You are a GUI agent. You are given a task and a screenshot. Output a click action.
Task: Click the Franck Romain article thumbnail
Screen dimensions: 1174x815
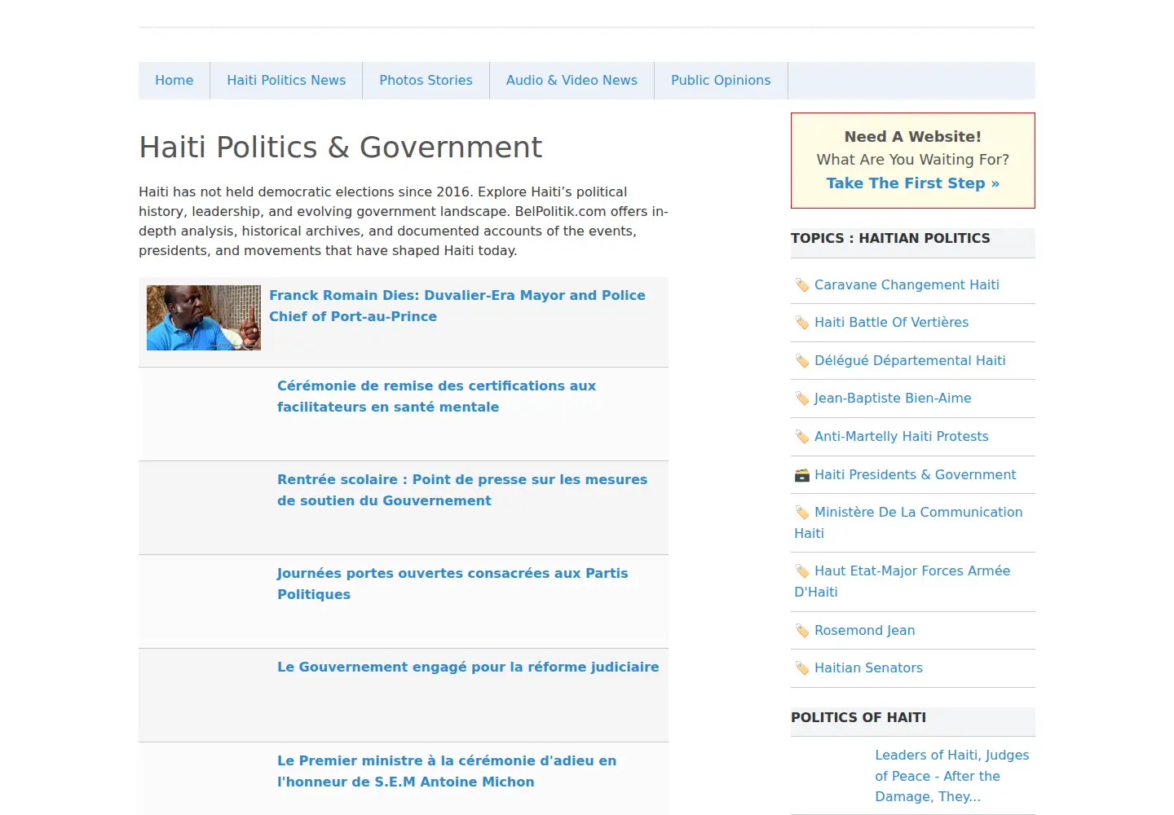204,318
